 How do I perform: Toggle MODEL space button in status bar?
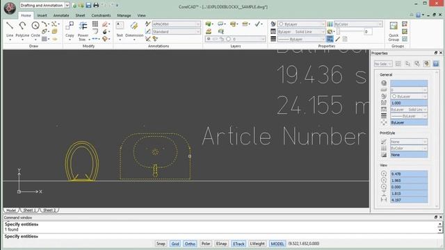point(277,244)
